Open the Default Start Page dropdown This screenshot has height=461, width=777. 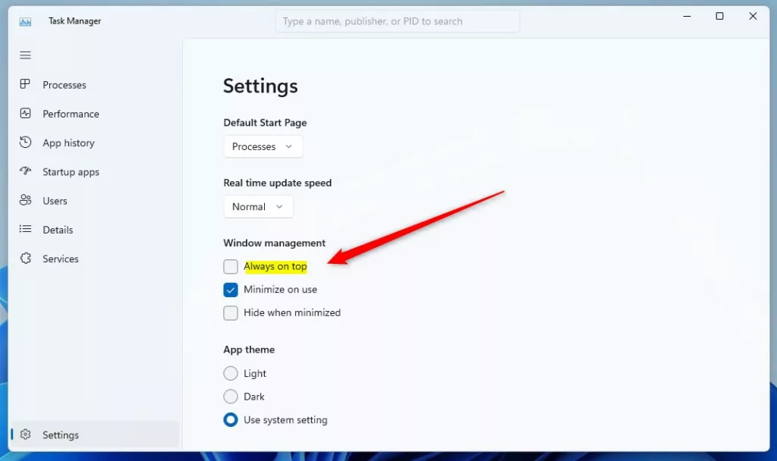point(263,146)
